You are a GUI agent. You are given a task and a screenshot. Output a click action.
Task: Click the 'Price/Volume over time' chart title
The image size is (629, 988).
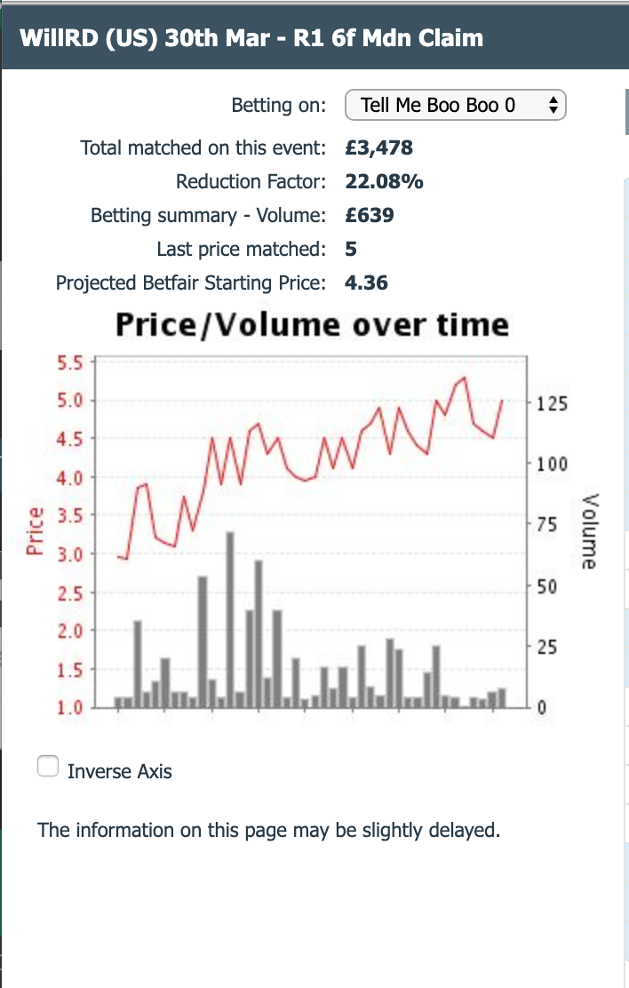coord(312,325)
